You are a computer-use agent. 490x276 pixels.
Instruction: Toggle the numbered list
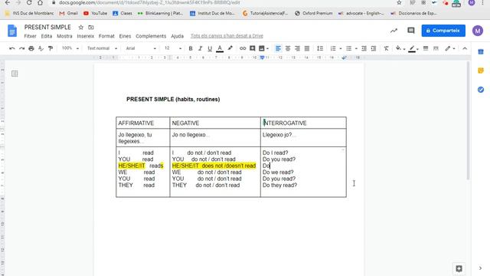pyautogui.click(x=333, y=48)
